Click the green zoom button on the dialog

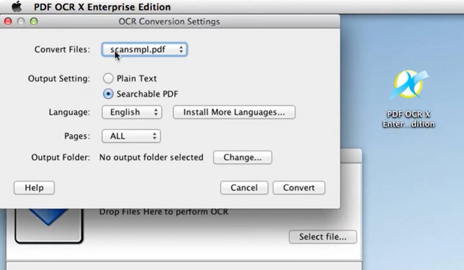coord(32,21)
